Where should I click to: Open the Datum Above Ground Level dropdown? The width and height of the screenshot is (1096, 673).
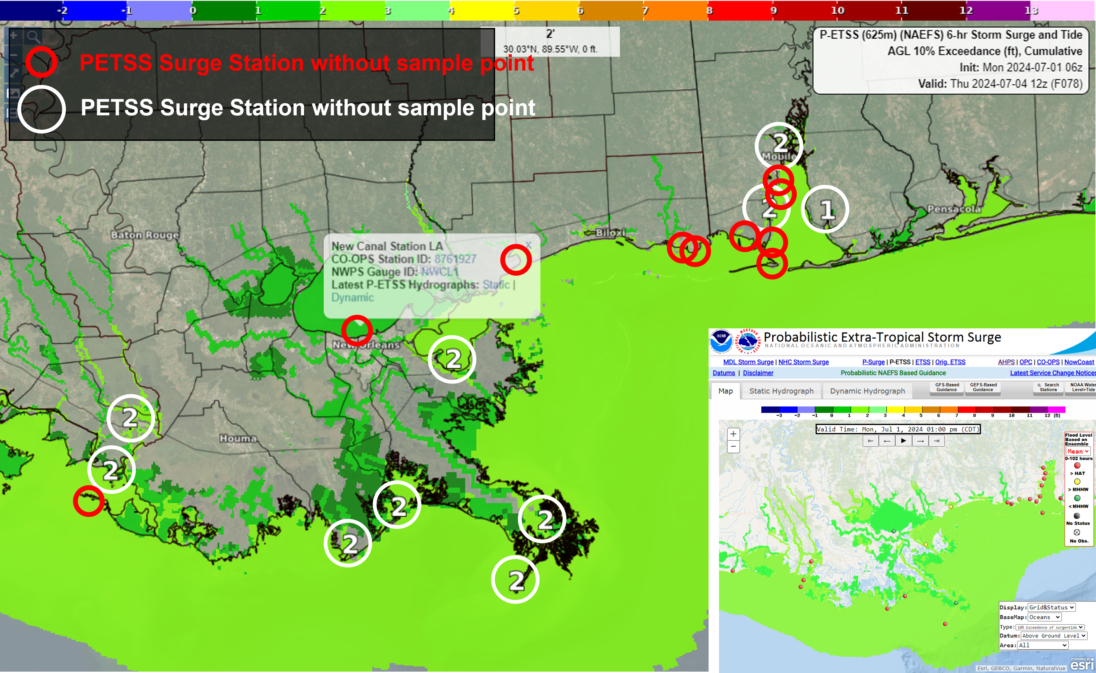coord(1054,636)
